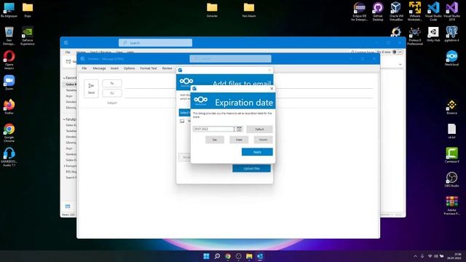
Task: Open Visual Studio Code shortcut
Action: coord(433,12)
